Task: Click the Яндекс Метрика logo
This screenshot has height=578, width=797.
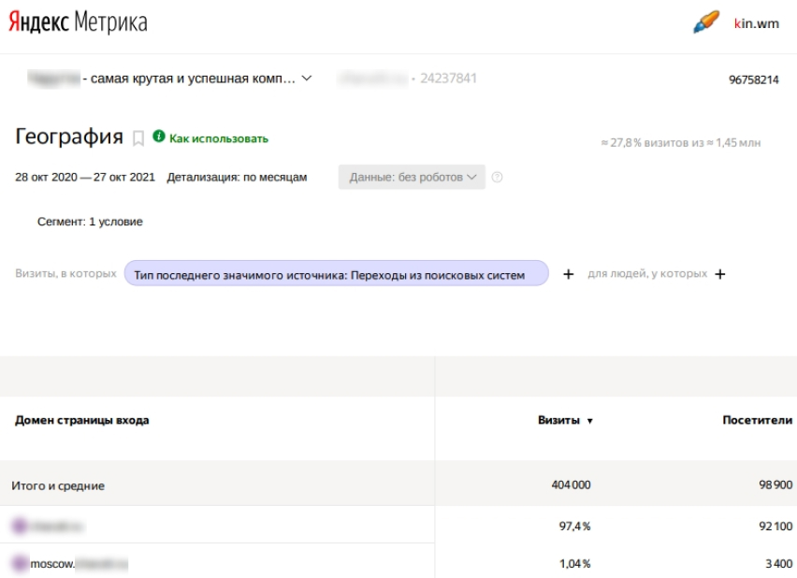Action: point(79,22)
